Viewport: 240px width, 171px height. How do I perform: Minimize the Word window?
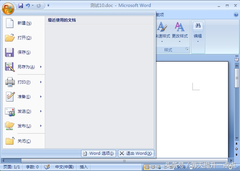[x=219, y=6]
